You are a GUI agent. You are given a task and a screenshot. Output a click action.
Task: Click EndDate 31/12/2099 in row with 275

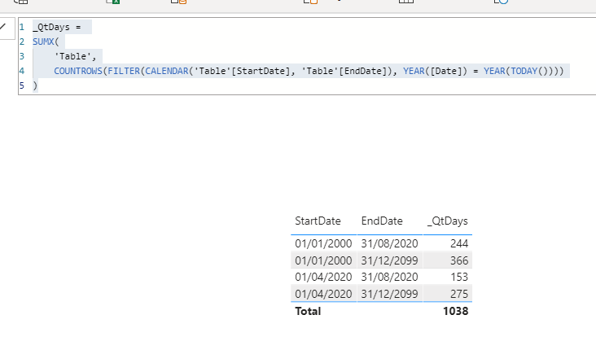coord(390,294)
